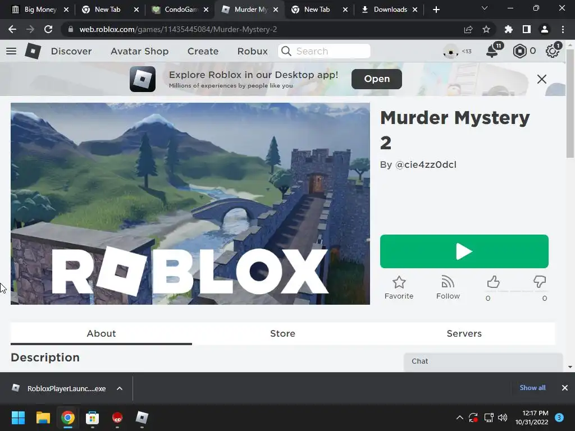Share this page from address bar

click(x=468, y=29)
